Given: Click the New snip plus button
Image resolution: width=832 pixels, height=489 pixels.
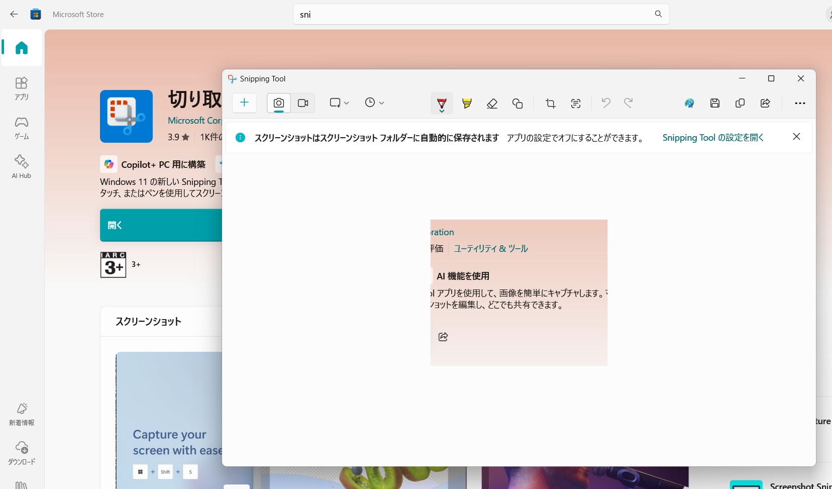Looking at the screenshot, I should (244, 103).
